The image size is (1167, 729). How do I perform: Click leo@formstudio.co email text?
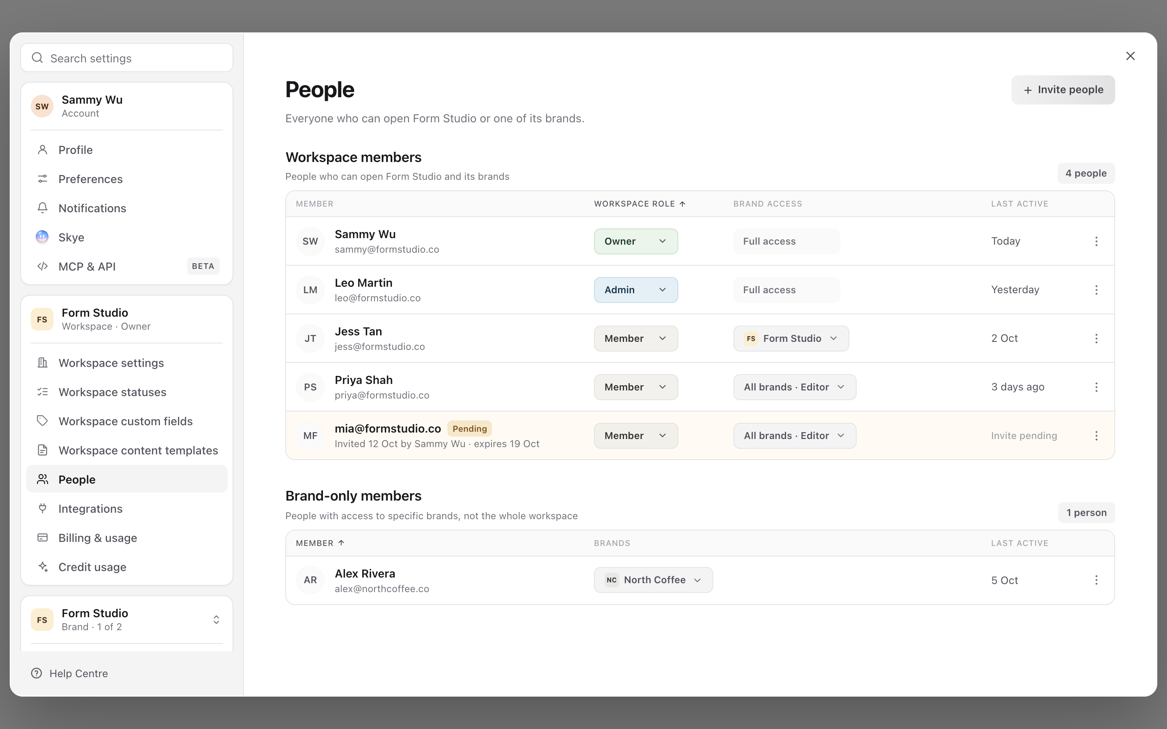pos(378,298)
